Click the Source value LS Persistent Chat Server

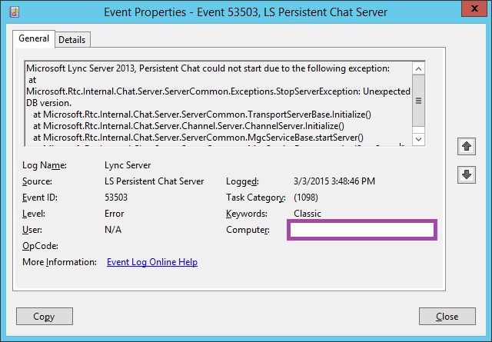point(154,181)
